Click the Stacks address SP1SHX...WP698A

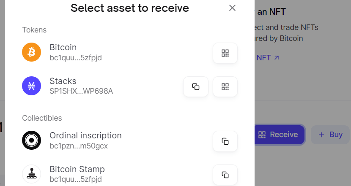click(81, 91)
